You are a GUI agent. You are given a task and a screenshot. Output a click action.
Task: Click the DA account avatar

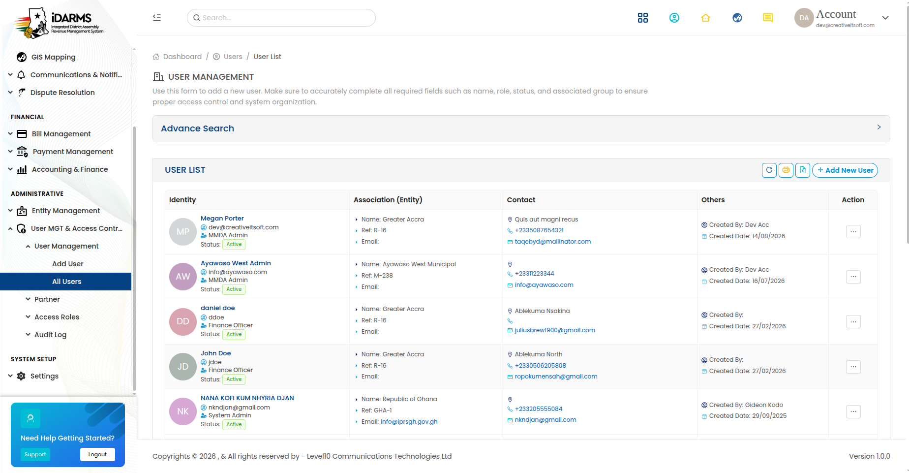tap(804, 18)
